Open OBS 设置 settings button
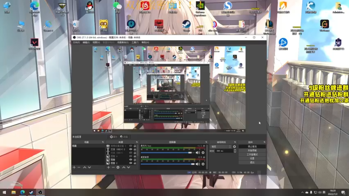 pyautogui.click(x=252, y=159)
